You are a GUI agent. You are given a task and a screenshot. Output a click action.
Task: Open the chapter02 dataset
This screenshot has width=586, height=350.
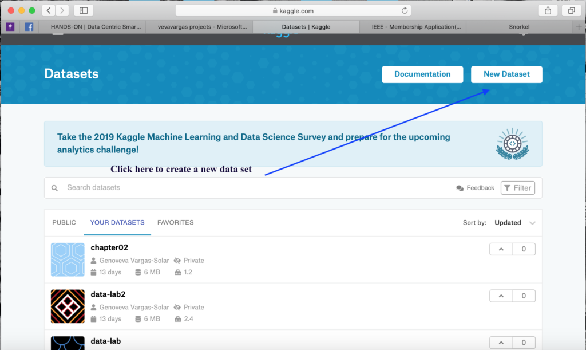(x=109, y=247)
